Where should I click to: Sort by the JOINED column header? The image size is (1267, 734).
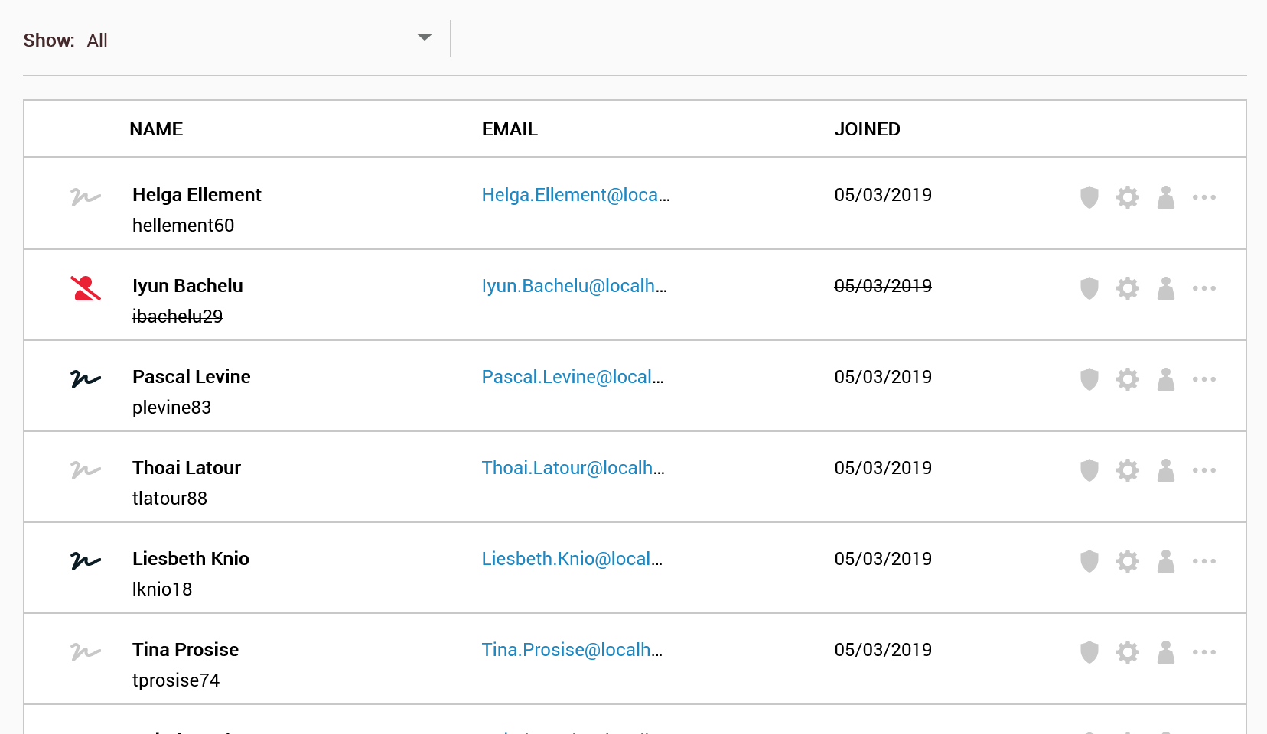coord(867,129)
